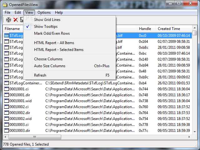Screen dimensions: 200x150
Task: Open Choose Columns dialog from menu
Action: click(x=69, y=59)
